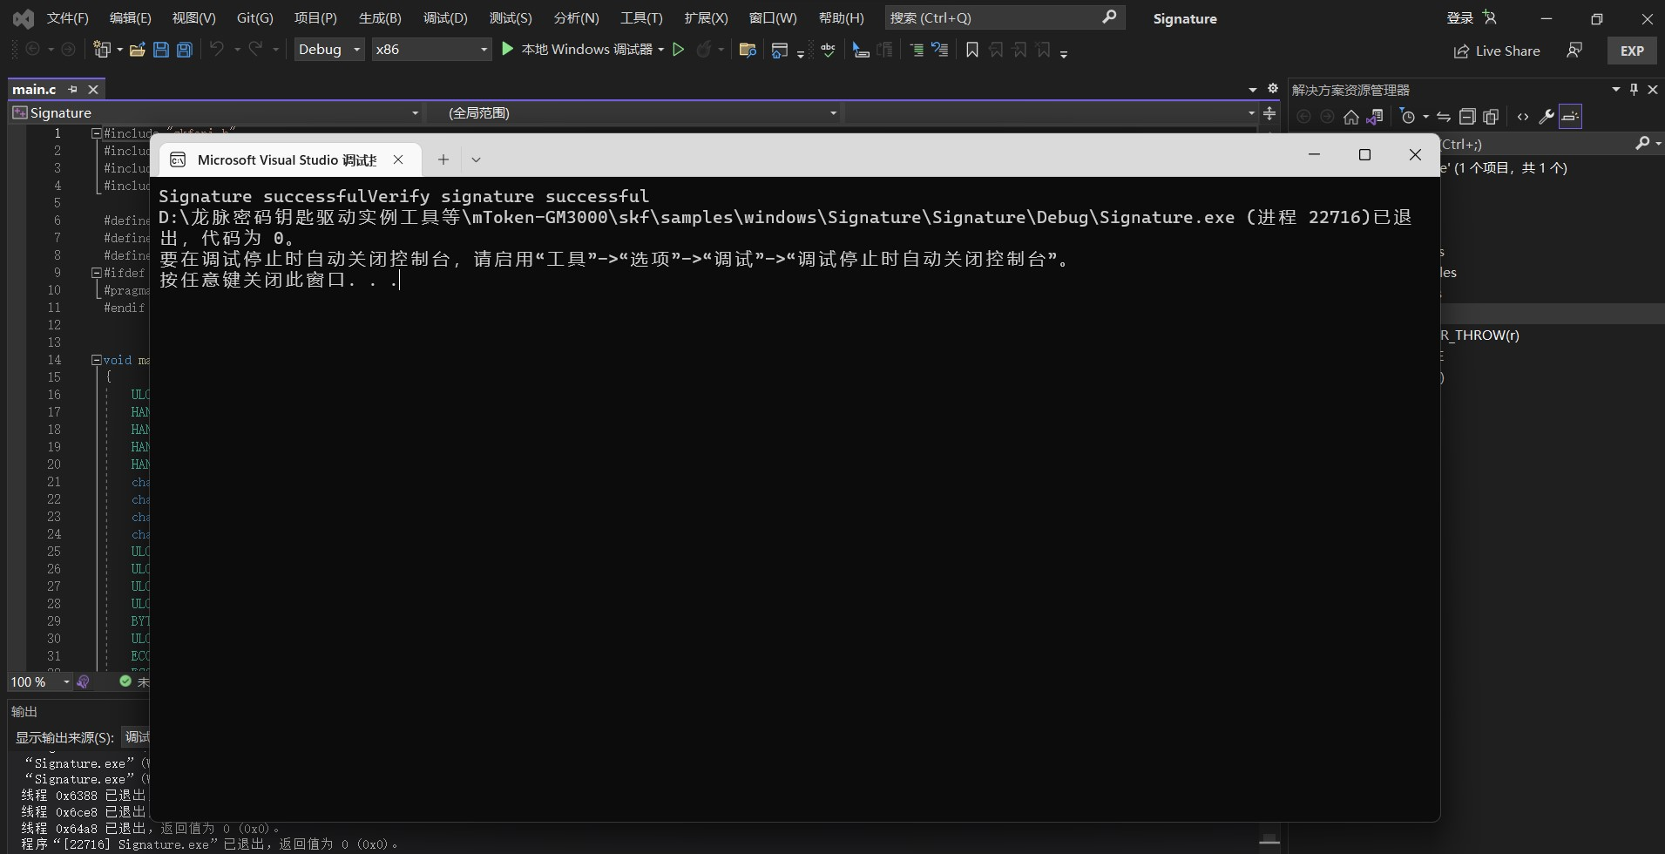Select the Microsoft Visual Studio 调试 console tab

click(x=290, y=159)
